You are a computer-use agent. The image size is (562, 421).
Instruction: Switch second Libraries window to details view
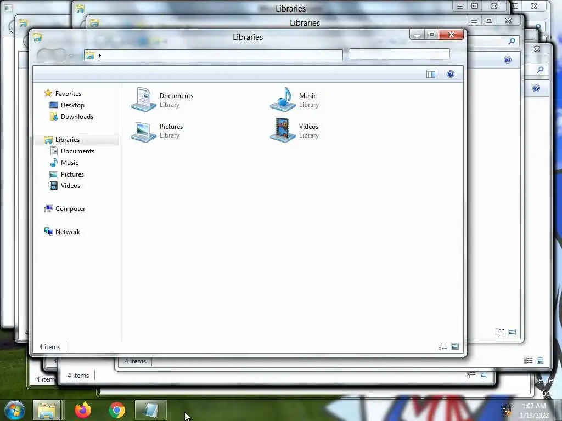(x=499, y=332)
